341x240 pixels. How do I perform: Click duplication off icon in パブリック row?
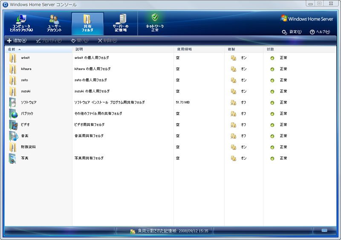[233, 114]
